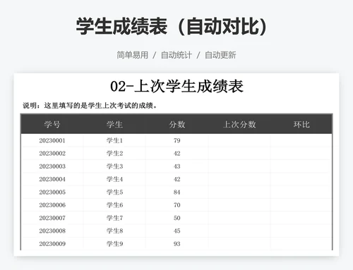Click the 学生 column header

(x=114, y=124)
